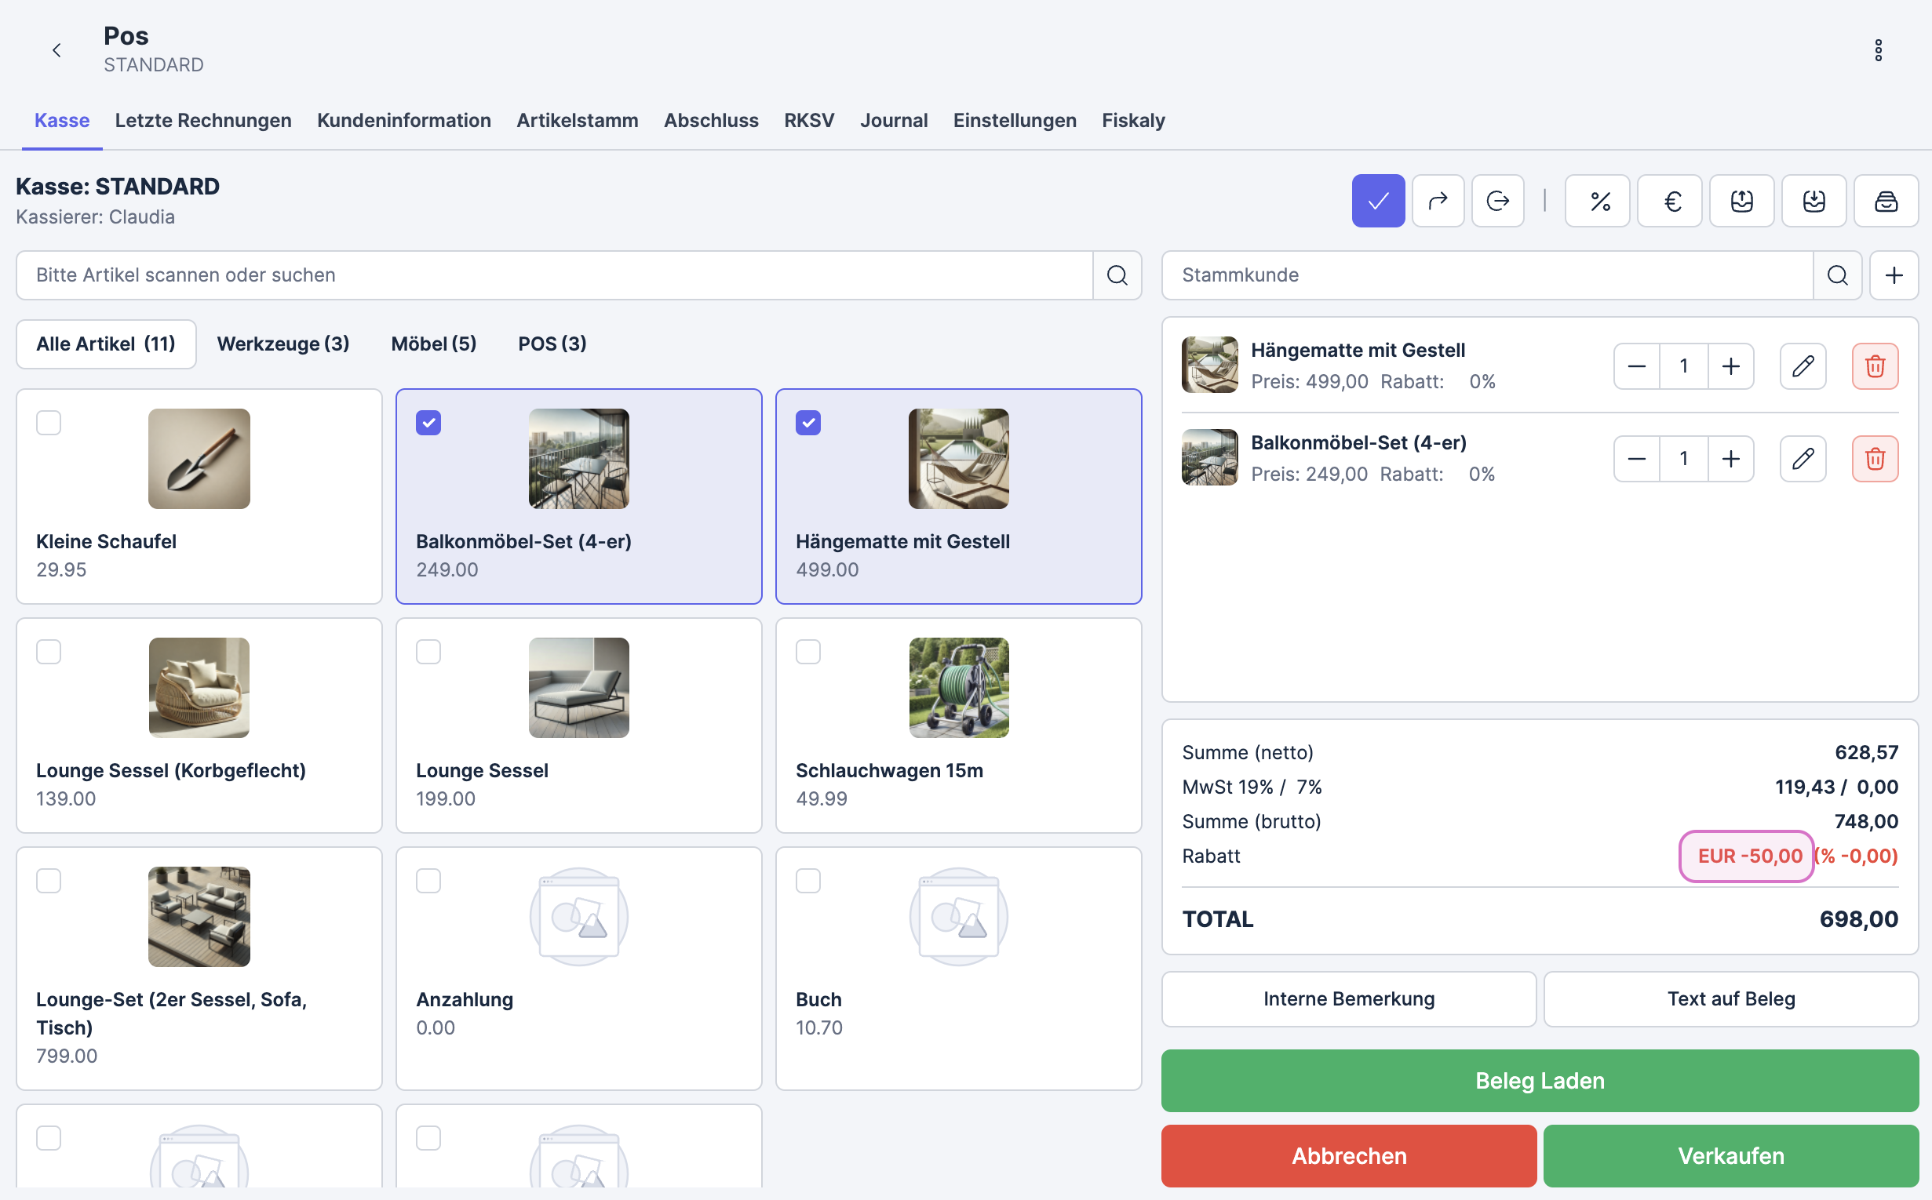
Task: Decrease quantity of Balkonmöbel-Set (4-er)
Action: (1636, 459)
